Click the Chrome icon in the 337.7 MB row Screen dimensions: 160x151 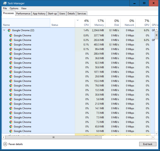11,35
